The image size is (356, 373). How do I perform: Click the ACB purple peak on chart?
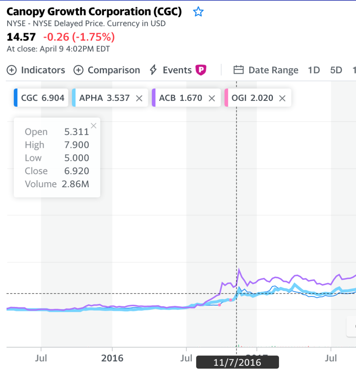[x=239, y=270]
